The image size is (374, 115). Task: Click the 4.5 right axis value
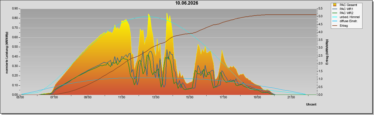(x=320, y=24)
